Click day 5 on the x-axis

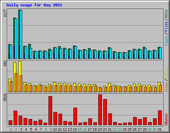click(31, 129)
